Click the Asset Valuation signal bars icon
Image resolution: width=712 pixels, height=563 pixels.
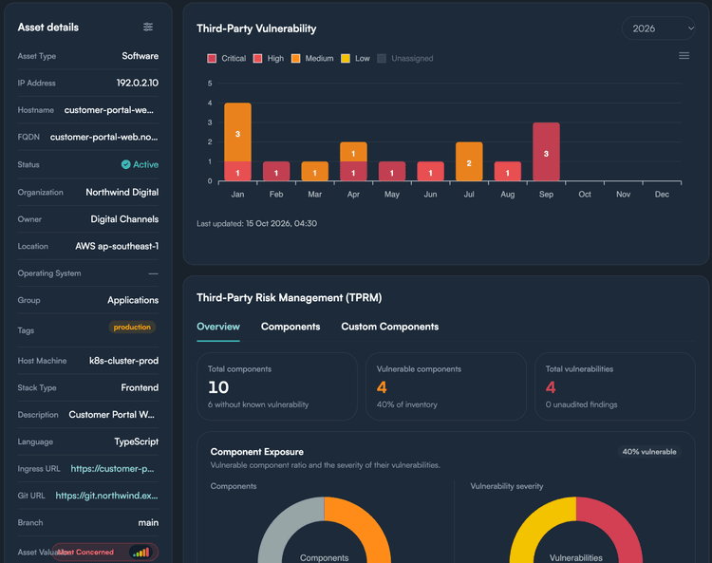[141, 553]
